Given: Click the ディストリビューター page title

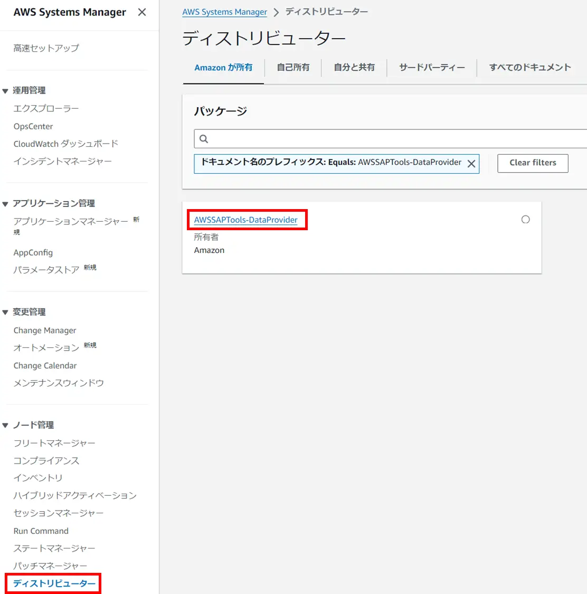Looking at the screenshot, I should [264, 39].
